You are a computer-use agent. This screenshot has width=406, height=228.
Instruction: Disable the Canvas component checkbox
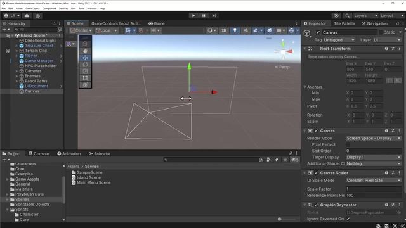pyautogui.click(x=316, y=131)
